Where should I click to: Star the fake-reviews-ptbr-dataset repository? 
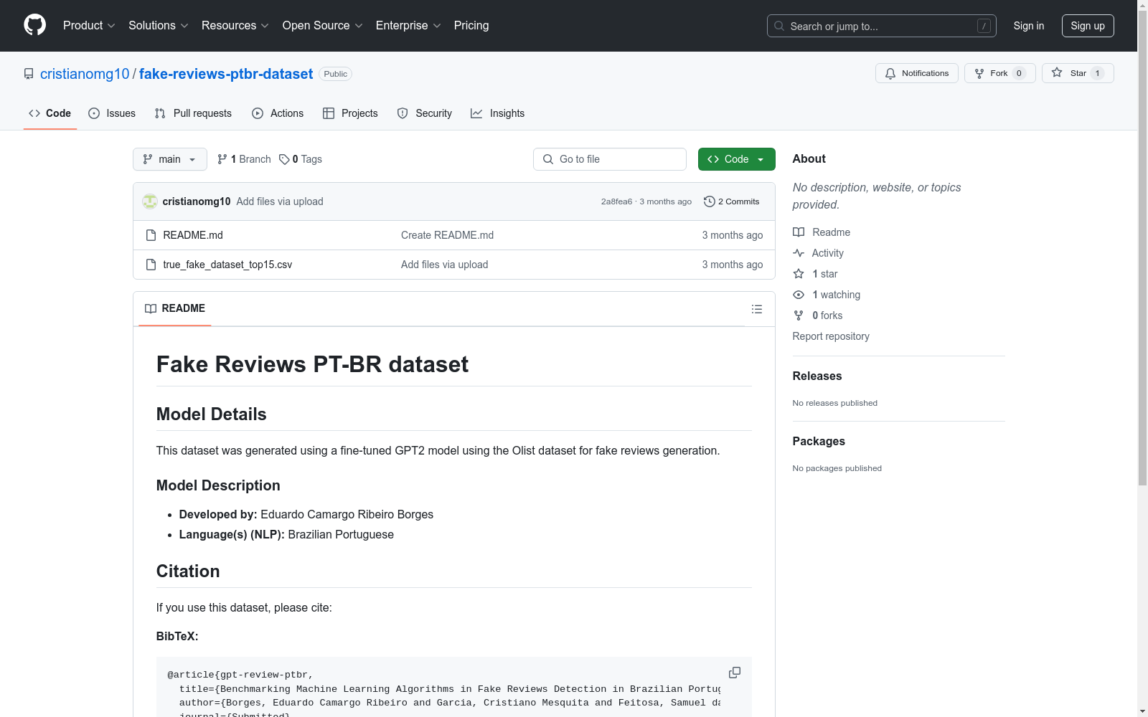point(1078,73)
